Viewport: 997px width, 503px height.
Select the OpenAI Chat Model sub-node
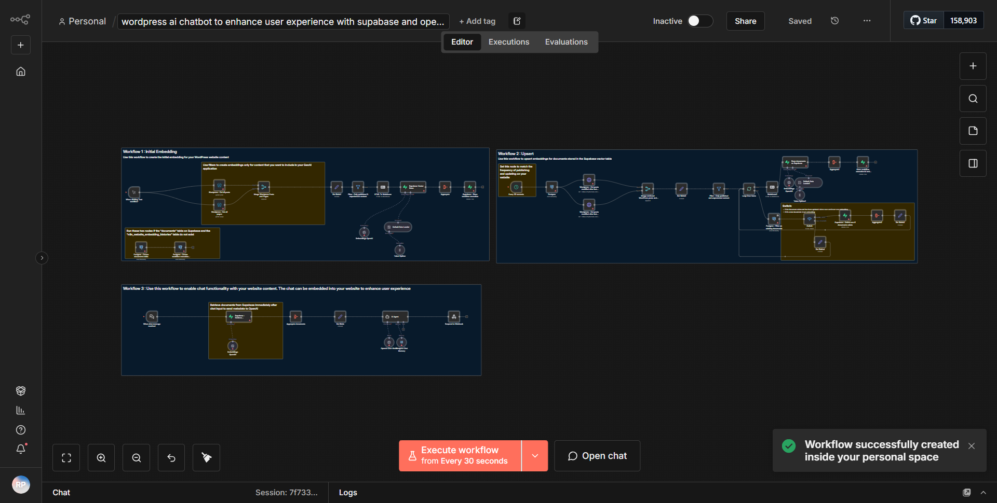tap(389, 342)
